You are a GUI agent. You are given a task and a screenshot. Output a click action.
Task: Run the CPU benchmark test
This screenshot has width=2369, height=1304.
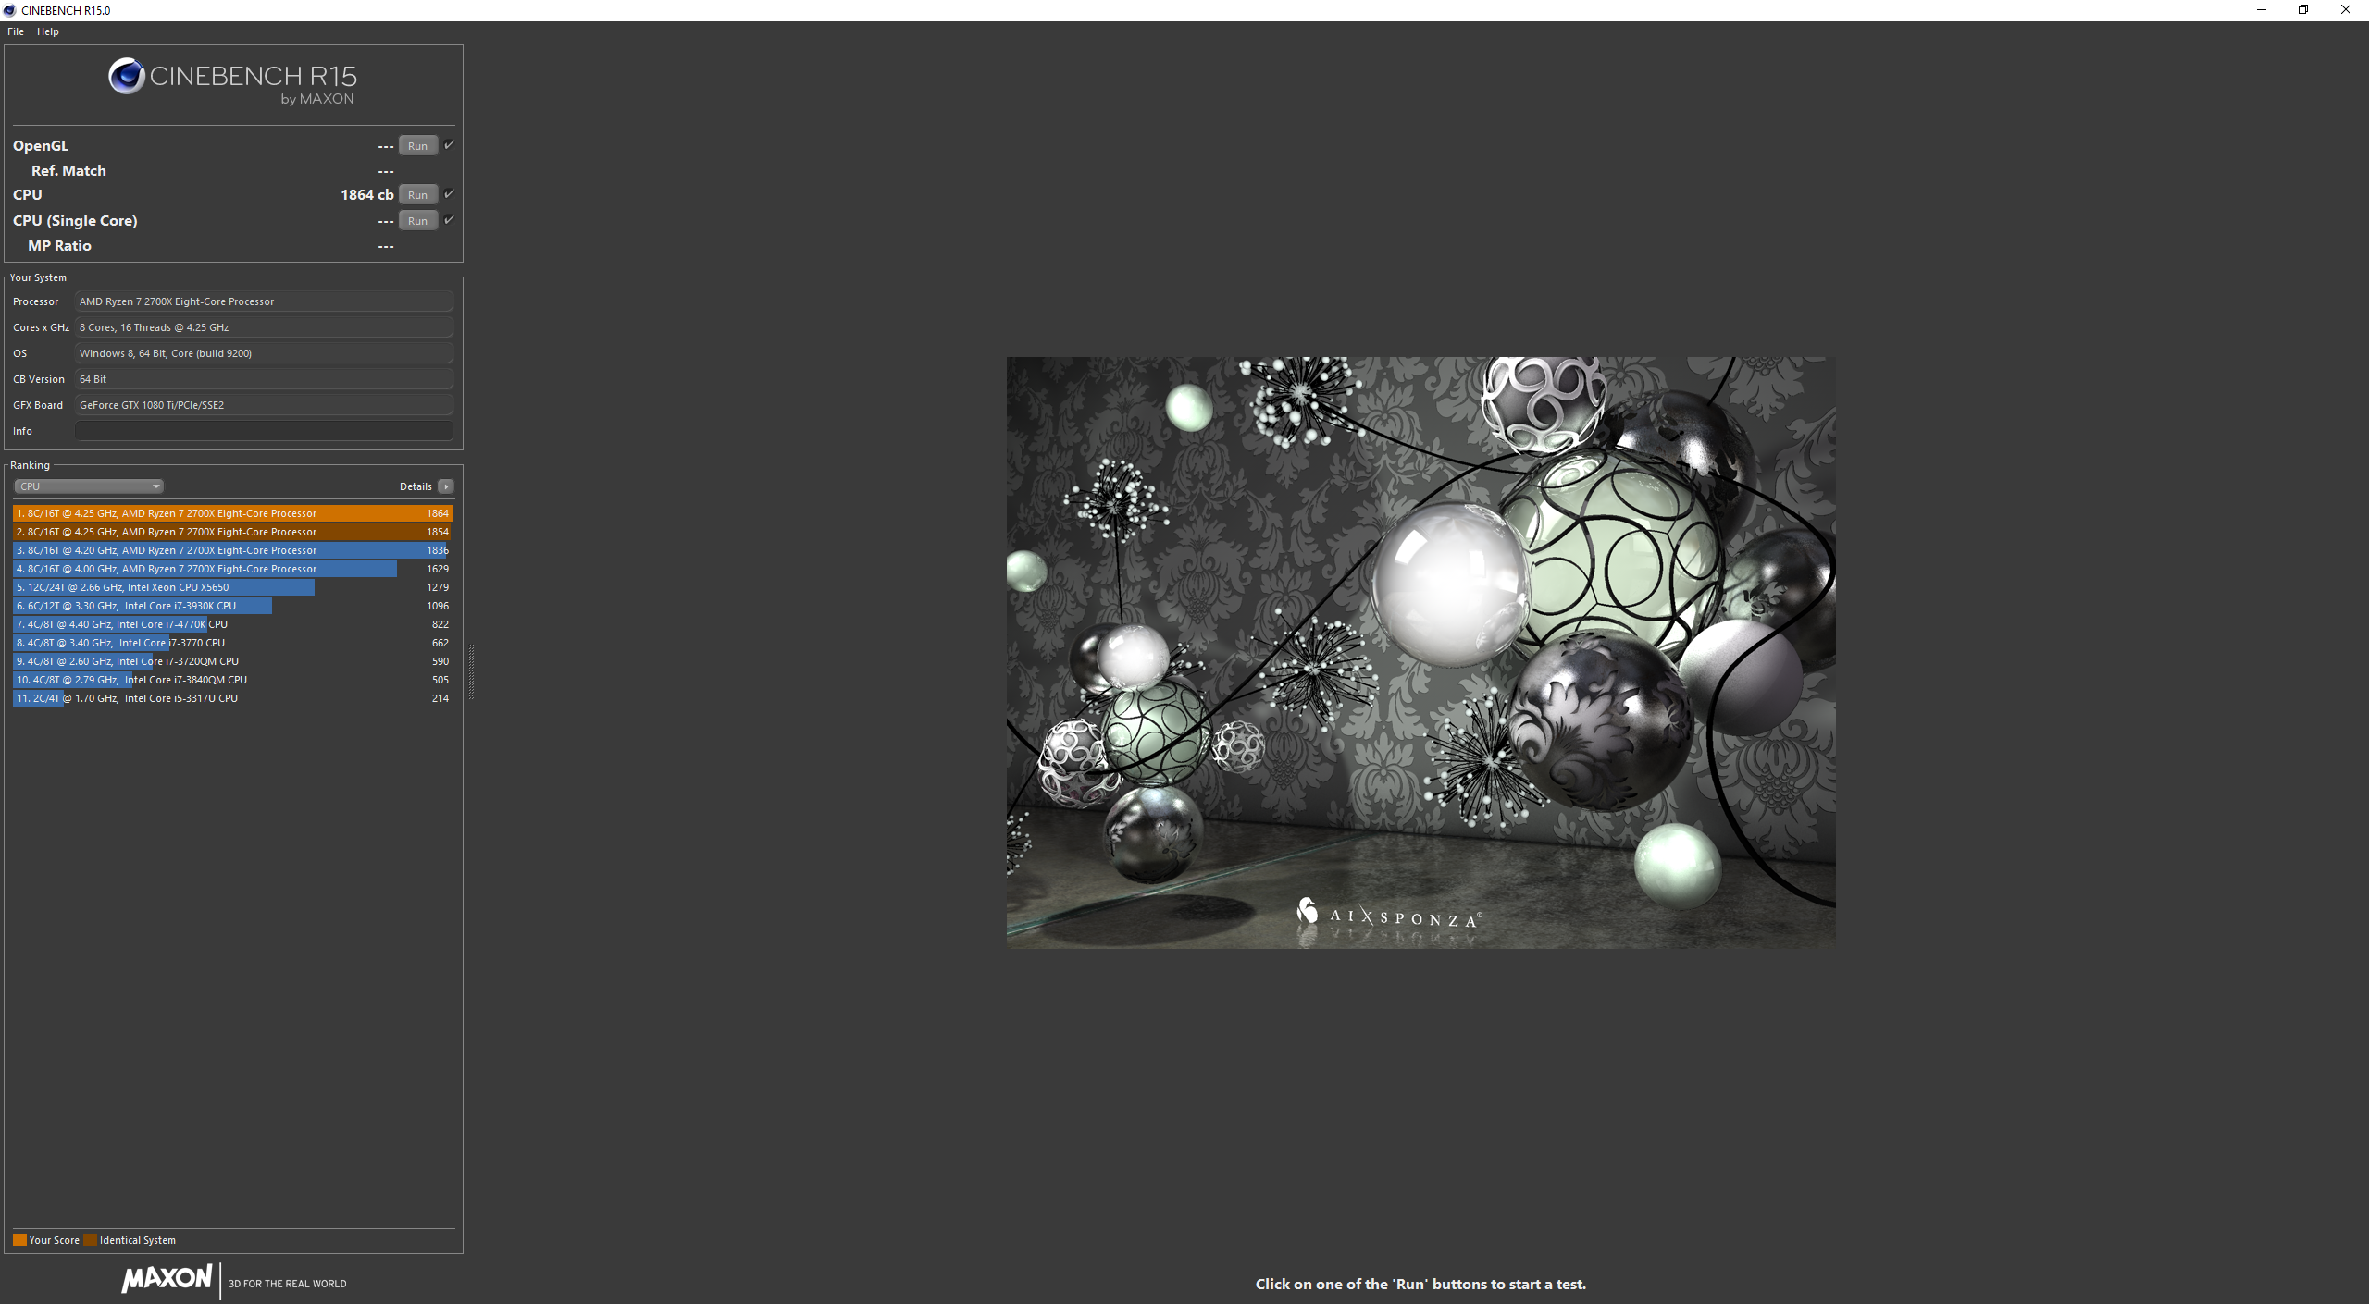[x=417, y=194]
